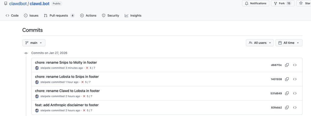Expand the All time date filter
Screen dimensions: 311x116
tap(289, 43)
